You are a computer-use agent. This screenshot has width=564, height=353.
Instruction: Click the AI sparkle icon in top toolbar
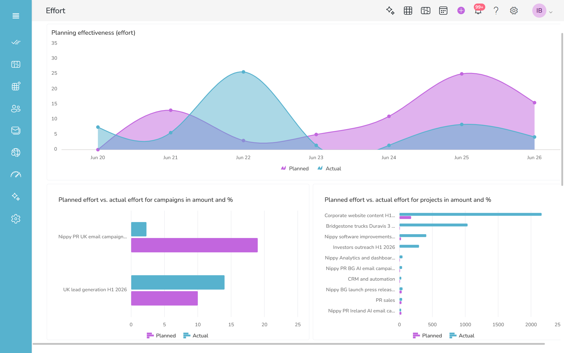[x=390, y=11]
